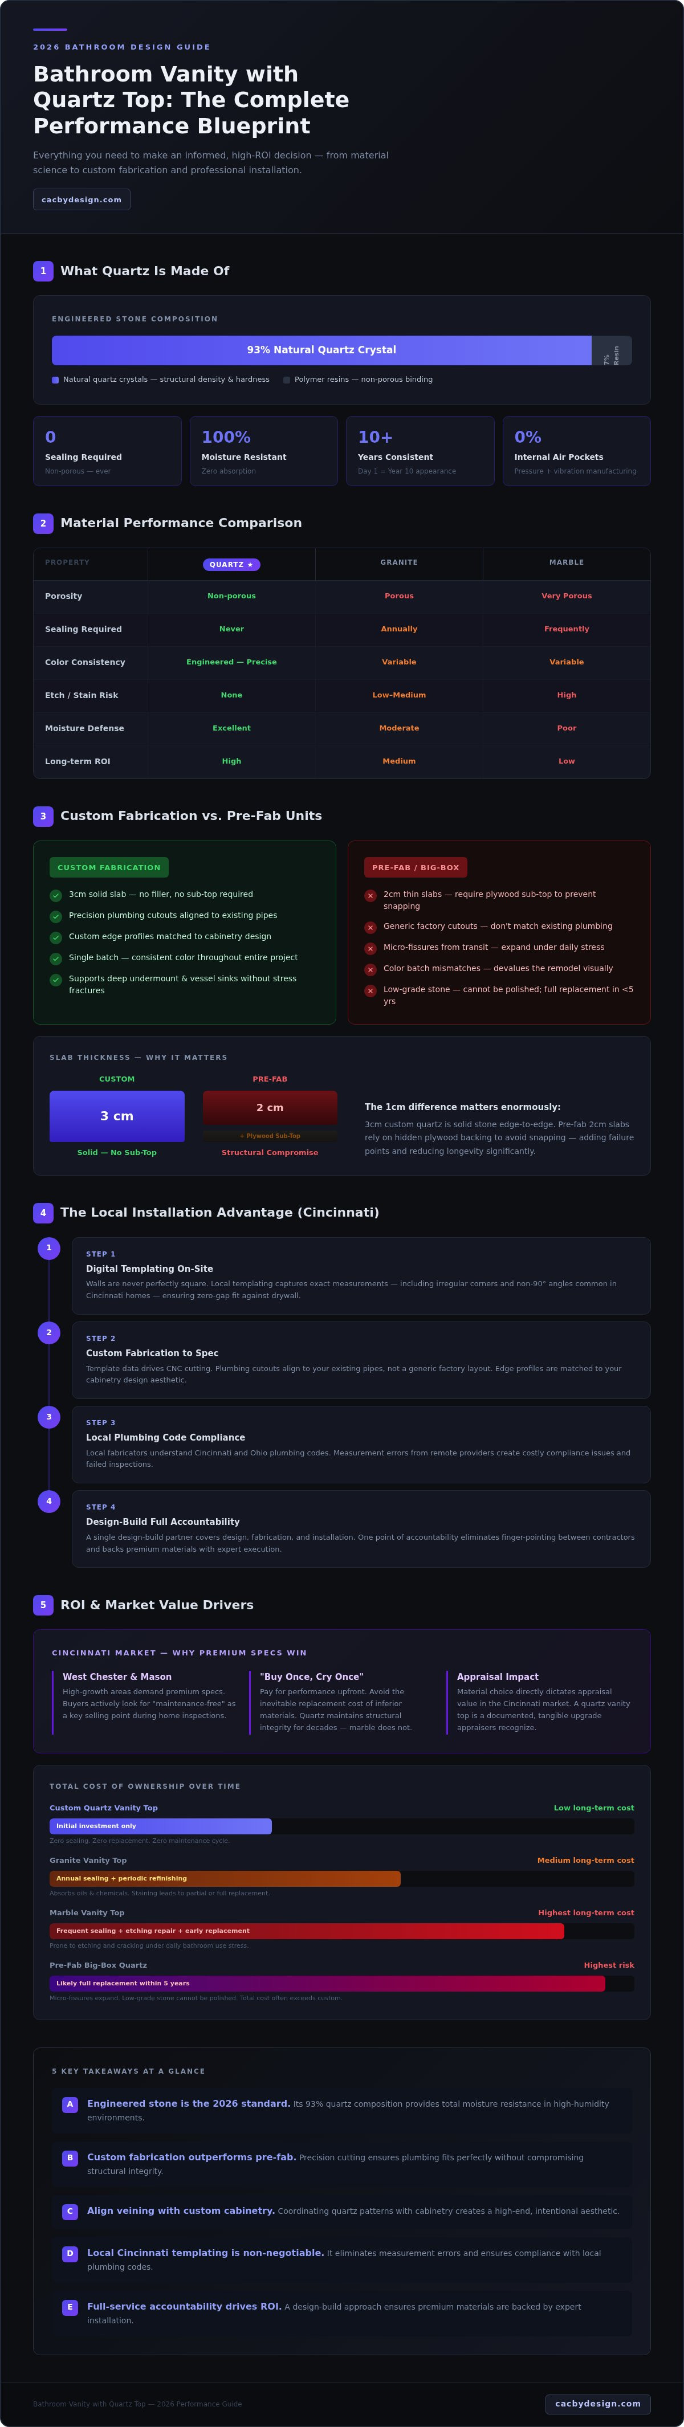Click the 3 cm custom slab block

pyautogui.click(x=117, y=1116)
